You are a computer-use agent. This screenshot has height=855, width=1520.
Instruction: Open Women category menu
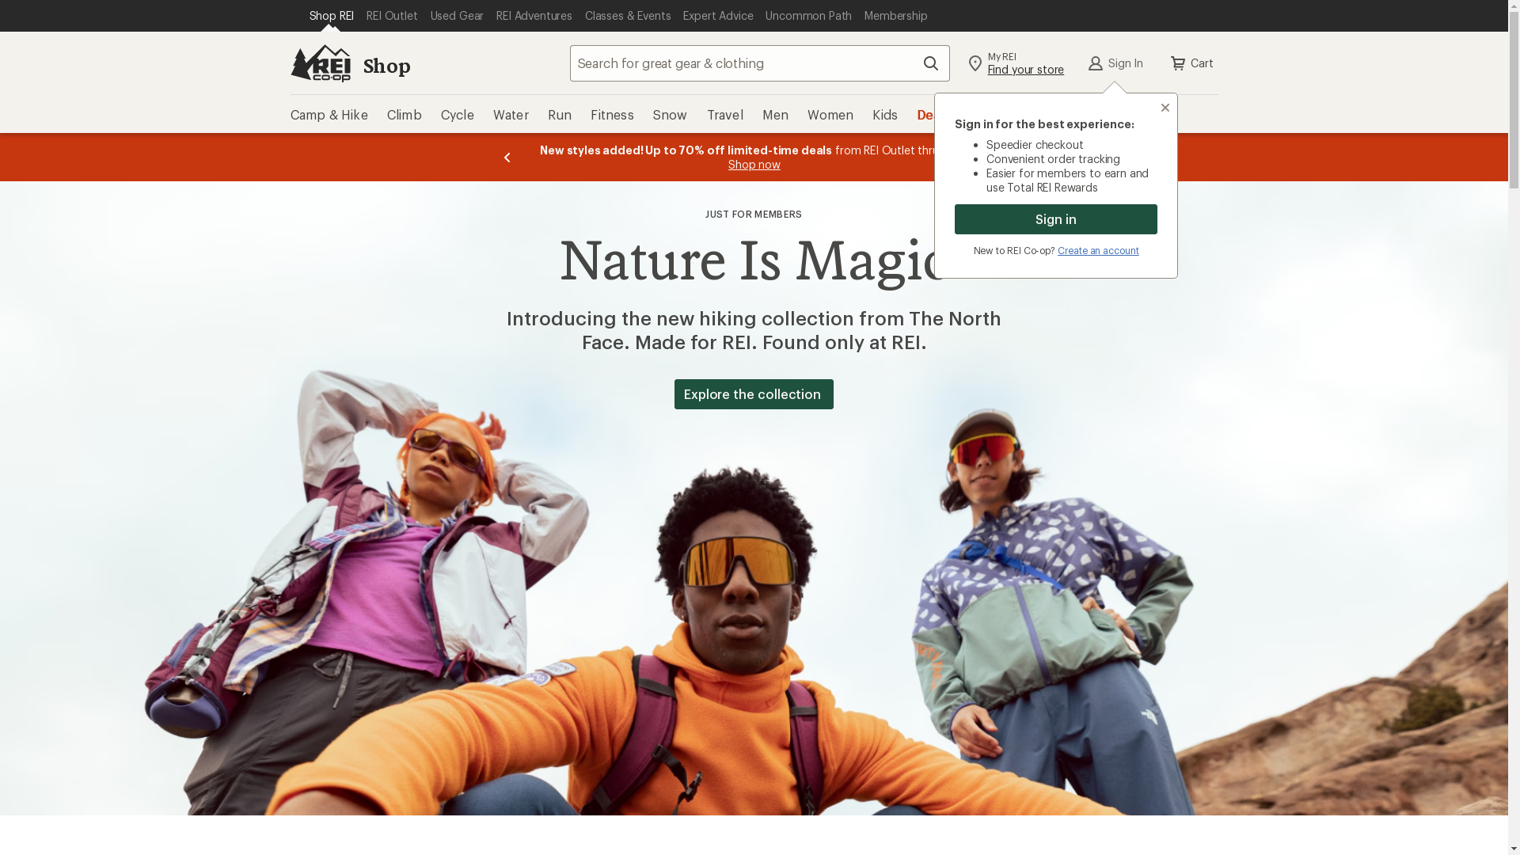click(x=830, y=115)
